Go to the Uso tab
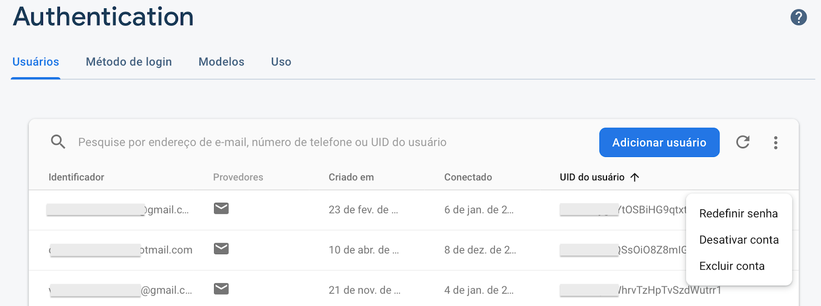 click(x=281, y=62)
